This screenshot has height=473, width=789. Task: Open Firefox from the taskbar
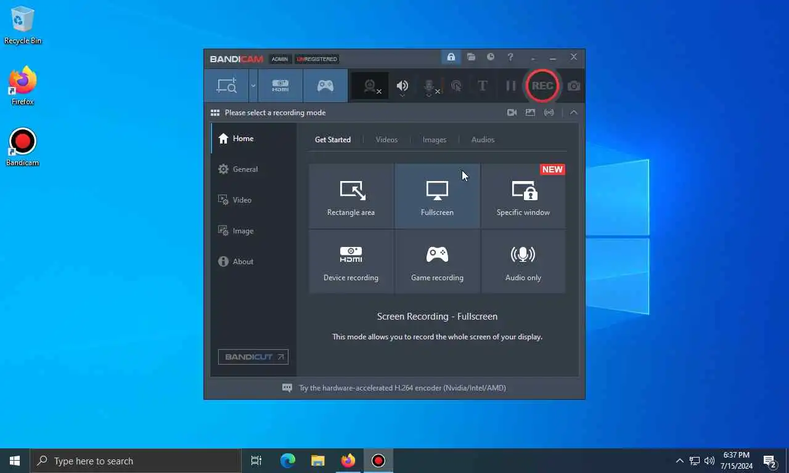click(x=348, y=461)
